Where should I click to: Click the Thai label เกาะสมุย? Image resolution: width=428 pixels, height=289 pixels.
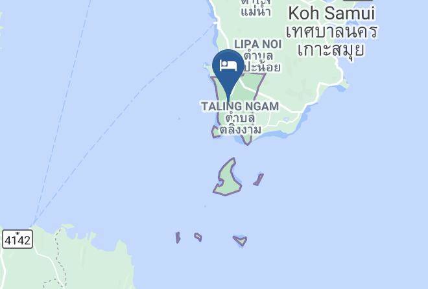pos(331,50)
